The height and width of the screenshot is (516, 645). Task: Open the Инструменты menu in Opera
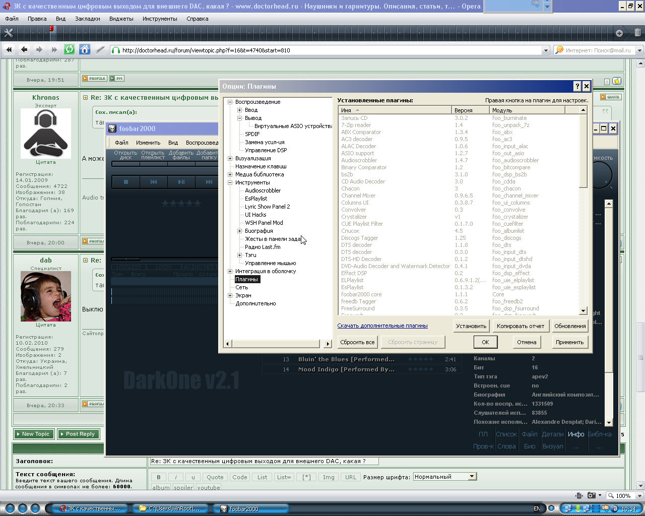coord(160,19)
